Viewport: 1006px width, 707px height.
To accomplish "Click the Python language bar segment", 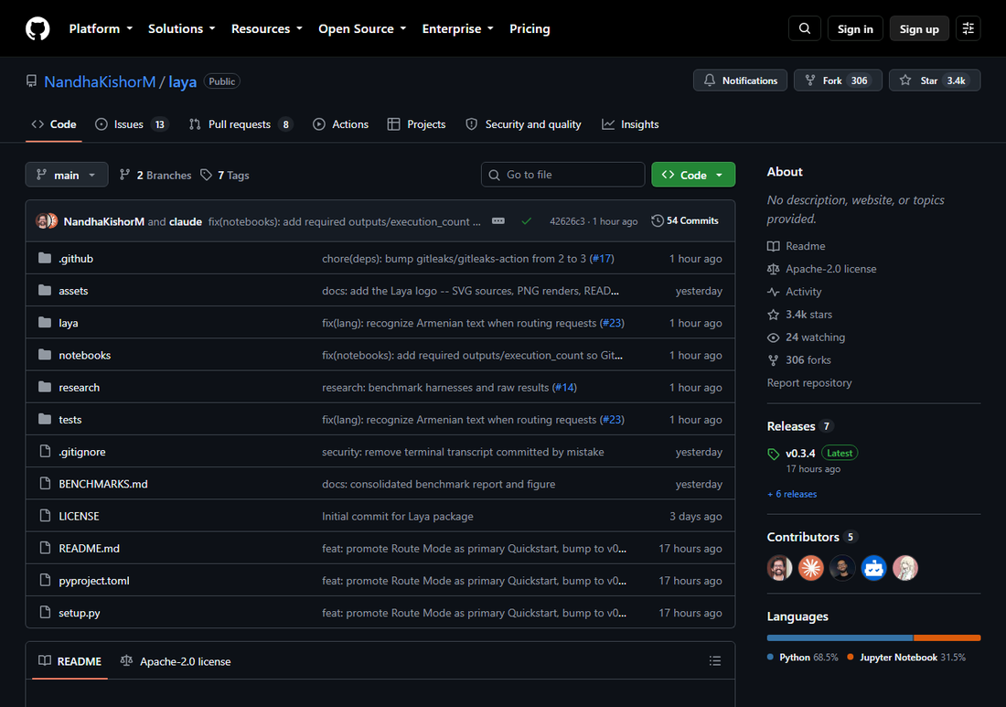I will click(840, 637).
